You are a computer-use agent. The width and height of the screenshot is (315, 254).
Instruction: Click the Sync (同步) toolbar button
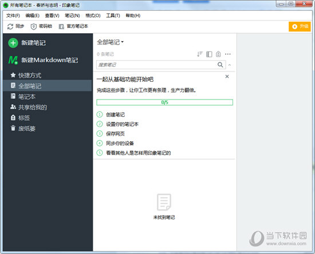pyautogui.click(x=15, y=26)
